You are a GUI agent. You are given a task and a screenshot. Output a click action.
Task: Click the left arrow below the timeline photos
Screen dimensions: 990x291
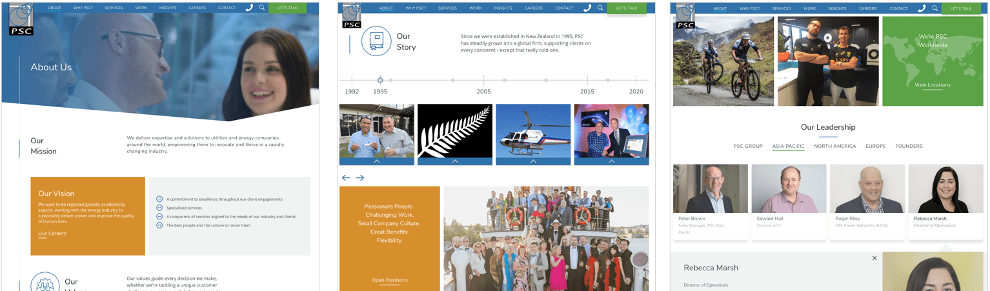pyautogui.click(x=346, y=177)
